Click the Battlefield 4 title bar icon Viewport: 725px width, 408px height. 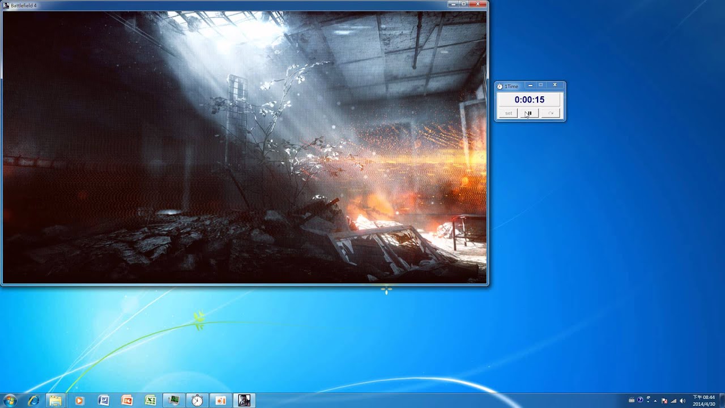[6, 5]
